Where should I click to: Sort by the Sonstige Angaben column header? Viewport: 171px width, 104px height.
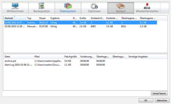(x=147, y=57)
